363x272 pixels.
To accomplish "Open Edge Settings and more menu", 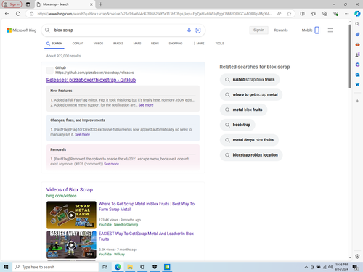I will pos(346,14).
